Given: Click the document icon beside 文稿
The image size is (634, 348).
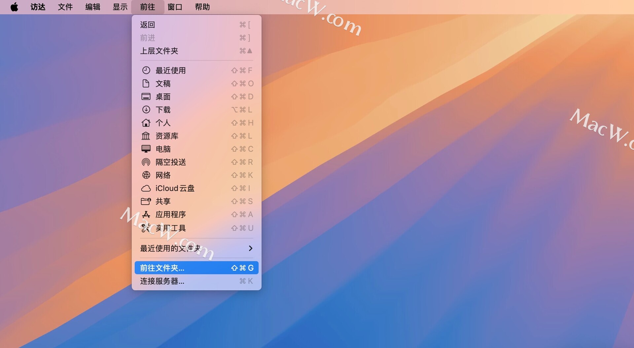Looking at the screenshot, I should [x=146, y=83].
